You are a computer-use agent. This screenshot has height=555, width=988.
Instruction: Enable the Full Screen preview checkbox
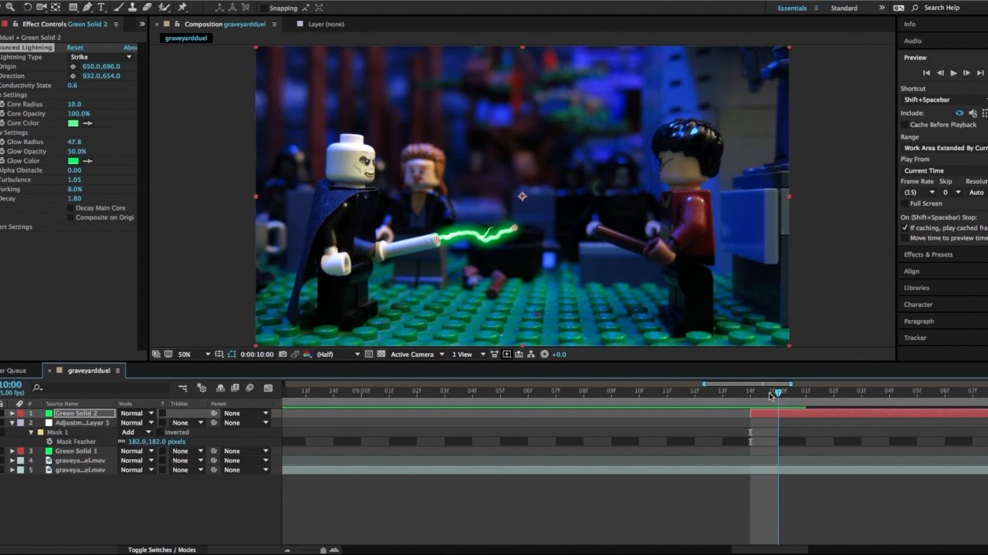[905, 203]
